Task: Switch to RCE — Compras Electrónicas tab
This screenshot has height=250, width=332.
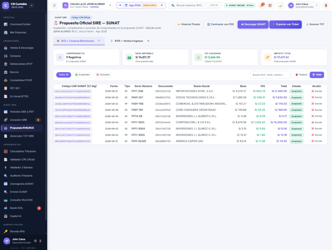Action: [x=79, y=41]
